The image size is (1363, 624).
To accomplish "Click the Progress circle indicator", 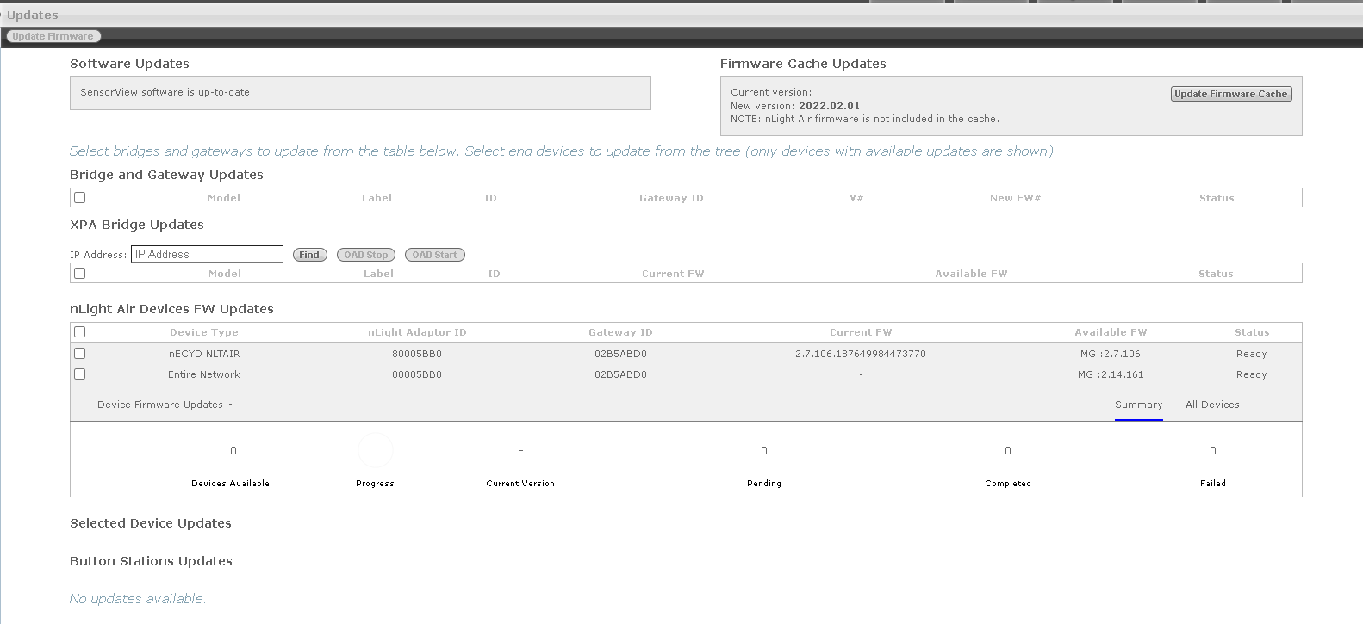I will click(x=375, y=451).
